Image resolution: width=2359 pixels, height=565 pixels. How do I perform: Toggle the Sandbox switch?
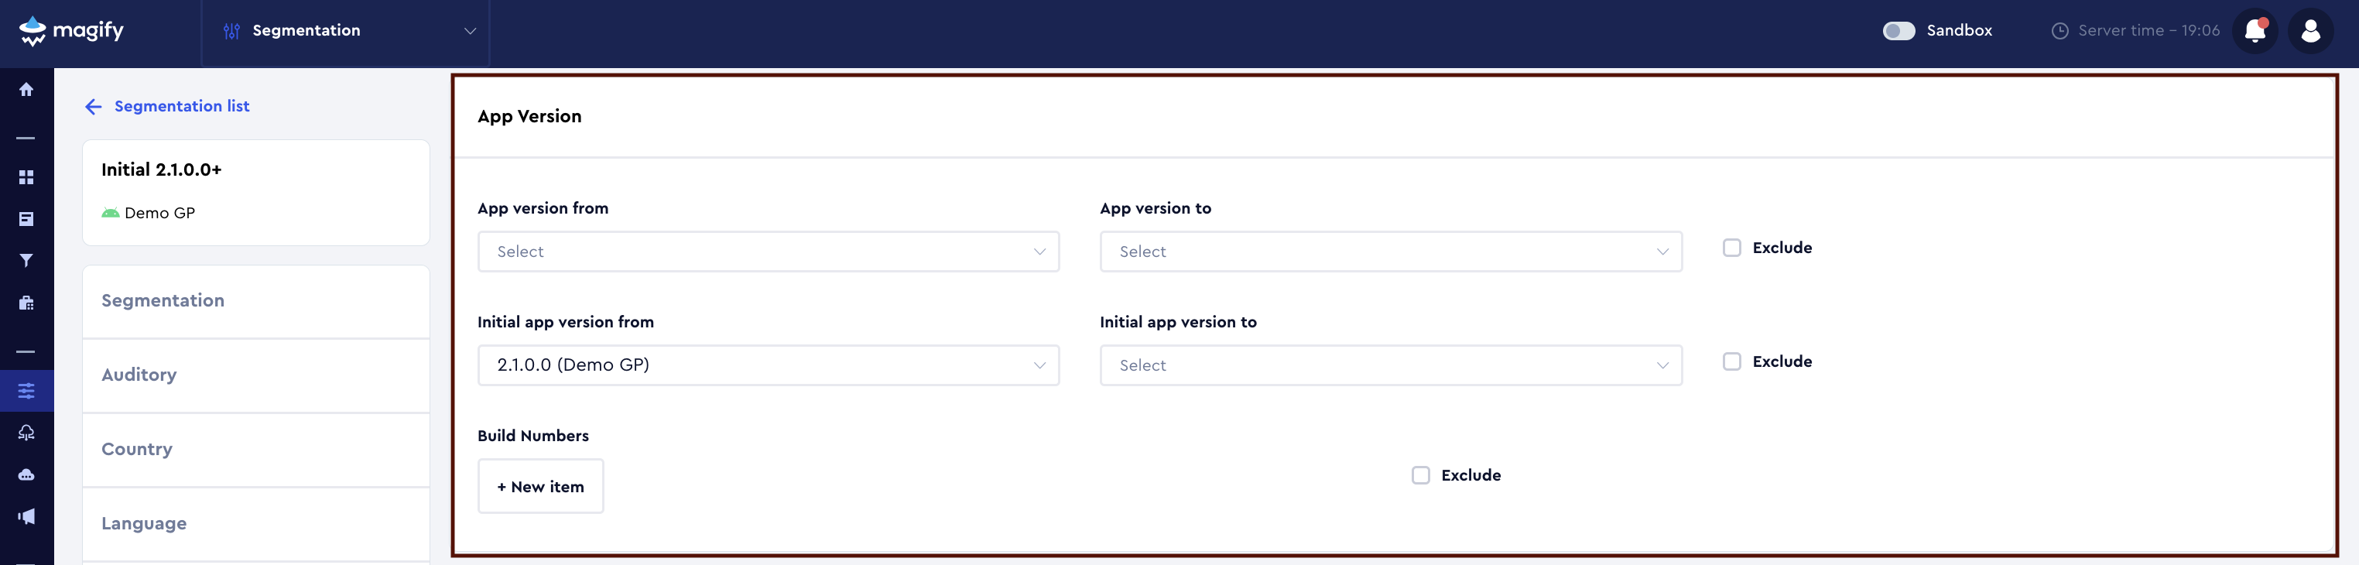click(1898, 30)
